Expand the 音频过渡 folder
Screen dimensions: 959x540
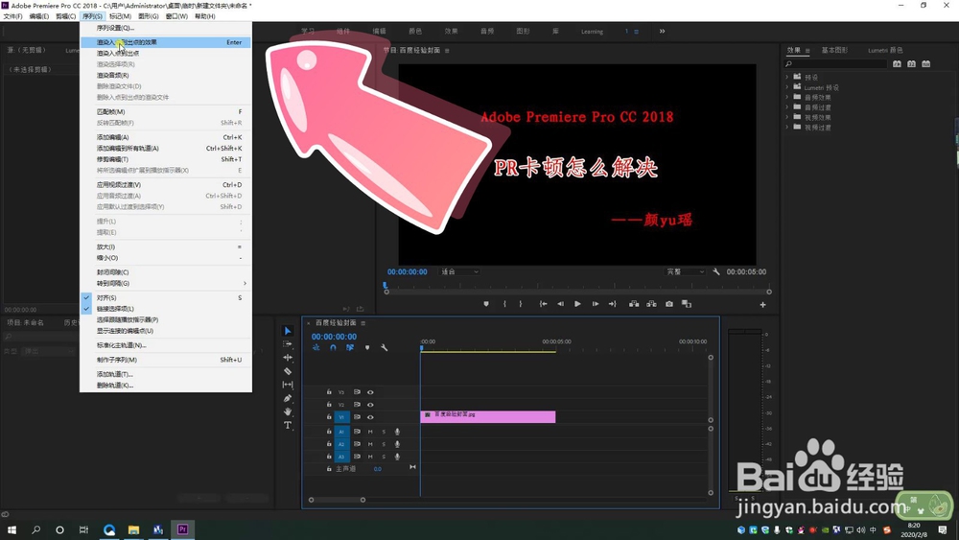(787, 107)
